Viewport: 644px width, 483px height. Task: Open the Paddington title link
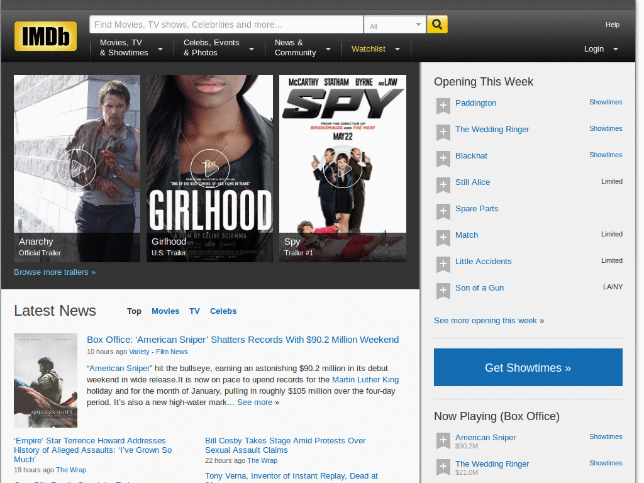[x=475, y=103]
